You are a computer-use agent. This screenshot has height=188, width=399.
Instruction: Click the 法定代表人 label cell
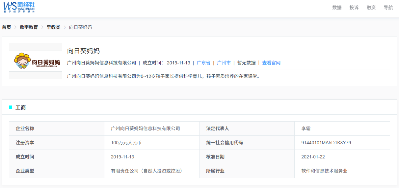(247, 129)
